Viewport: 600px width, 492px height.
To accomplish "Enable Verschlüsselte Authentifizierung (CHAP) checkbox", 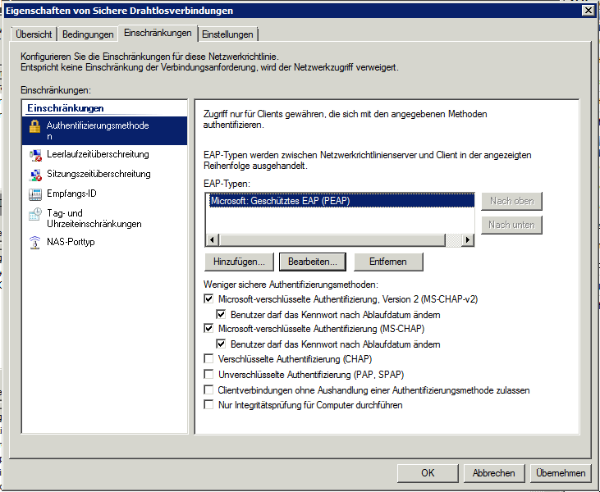I will [x=208, y=359].
